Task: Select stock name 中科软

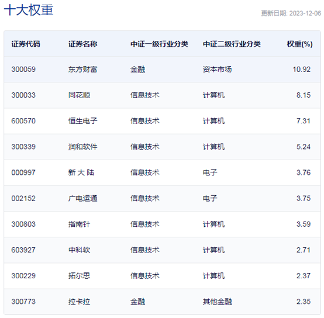Action: pyautogui.click(x=79, y=250)
